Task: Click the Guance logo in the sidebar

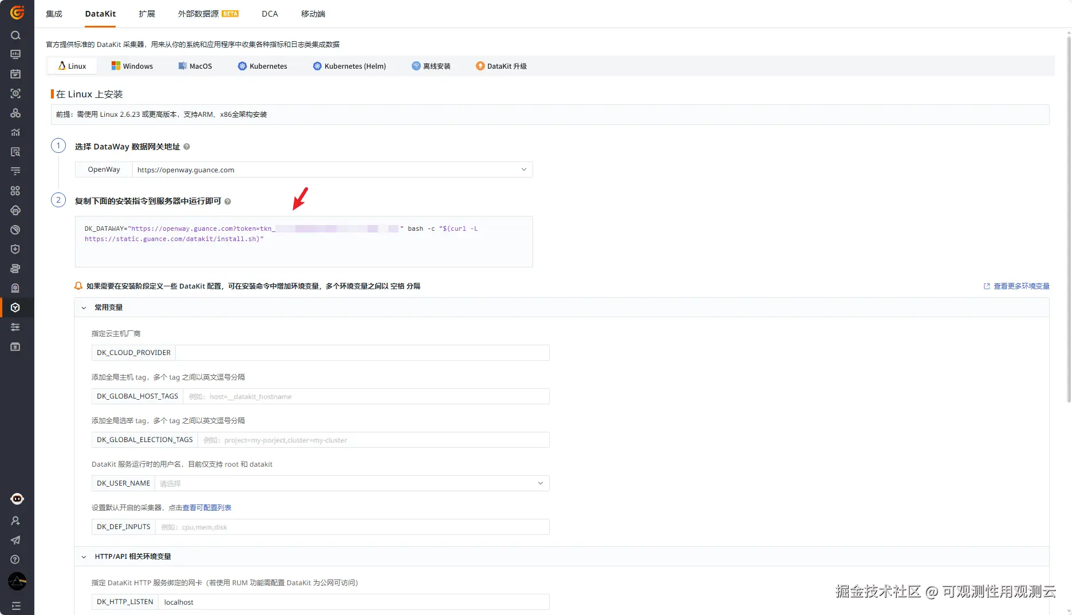Action: click(x=17, y=12)
